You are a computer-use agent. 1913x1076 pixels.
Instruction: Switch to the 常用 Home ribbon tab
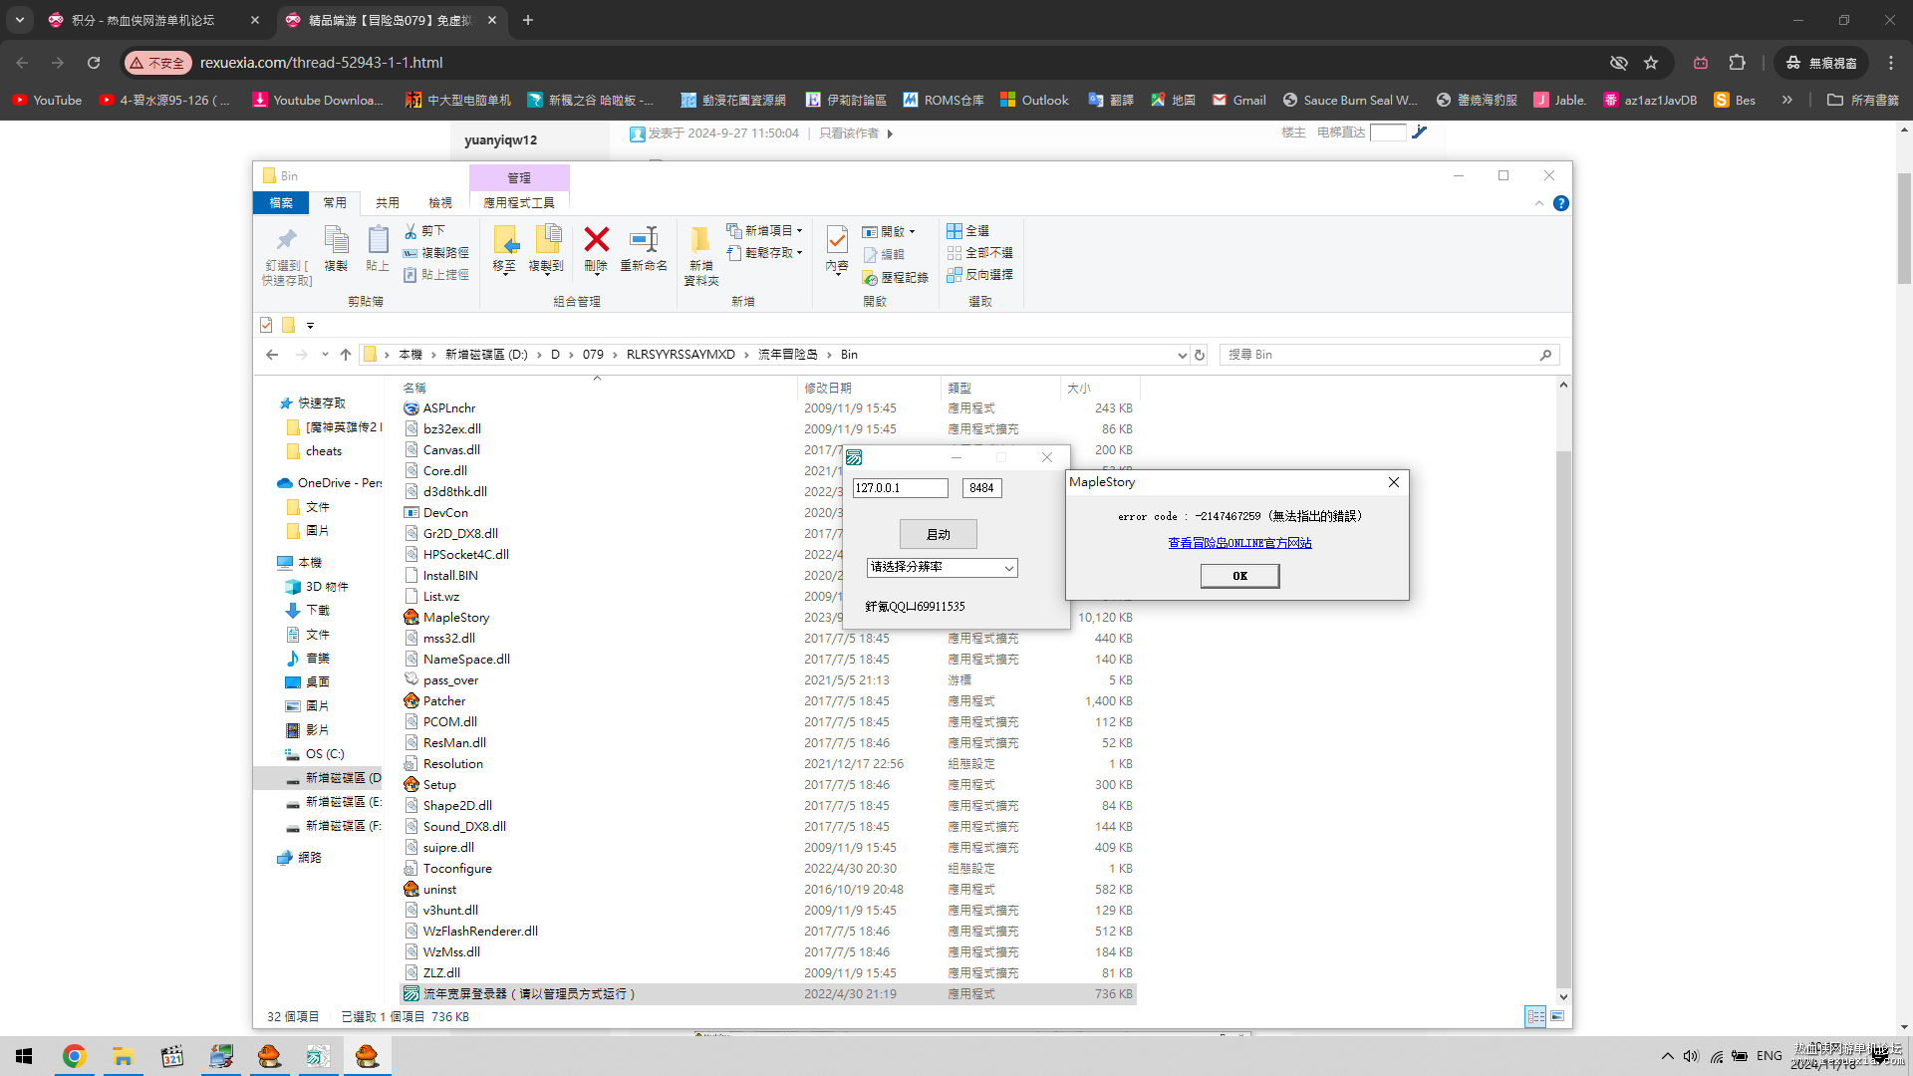(335, 203)
